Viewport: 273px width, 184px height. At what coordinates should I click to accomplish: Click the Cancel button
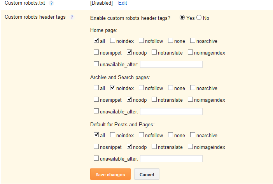[147, 174]
